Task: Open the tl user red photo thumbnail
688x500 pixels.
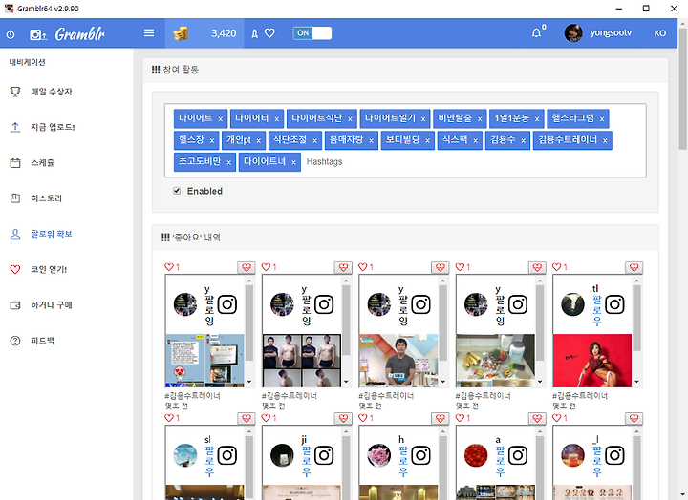Action: pyautogui.click(x=591, y=361)
